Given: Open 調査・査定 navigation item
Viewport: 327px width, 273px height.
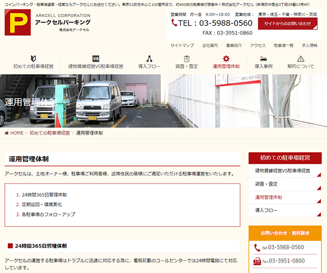Looking at the screenshot, I should coord(187,62).
